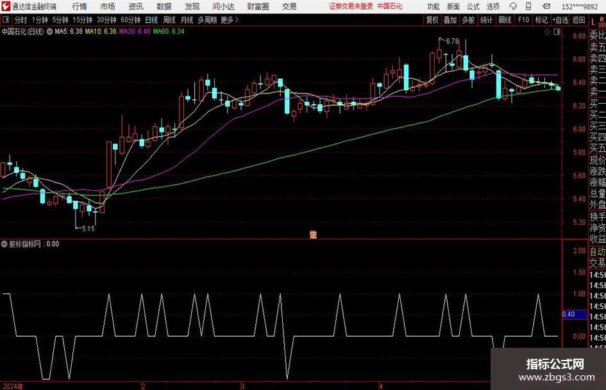Open the mail envelope icon
This screenshot has height=390, width=606.
tap(546, 6)
